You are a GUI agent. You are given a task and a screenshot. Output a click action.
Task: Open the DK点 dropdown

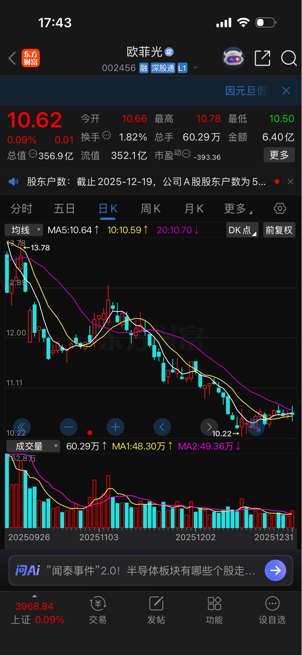242,230
